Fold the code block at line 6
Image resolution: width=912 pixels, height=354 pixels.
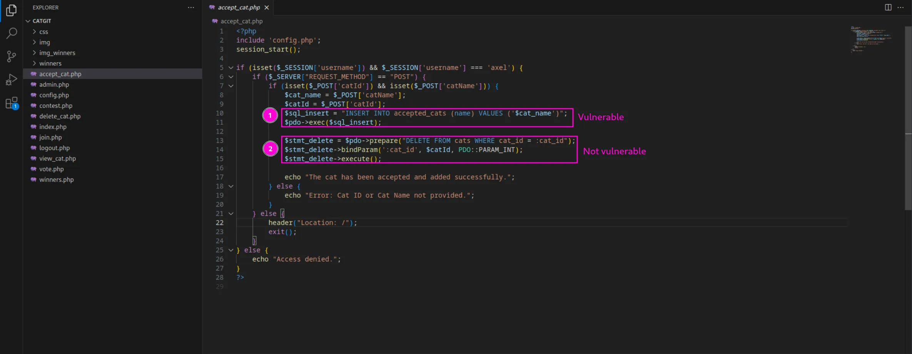[x=231, y=77]
